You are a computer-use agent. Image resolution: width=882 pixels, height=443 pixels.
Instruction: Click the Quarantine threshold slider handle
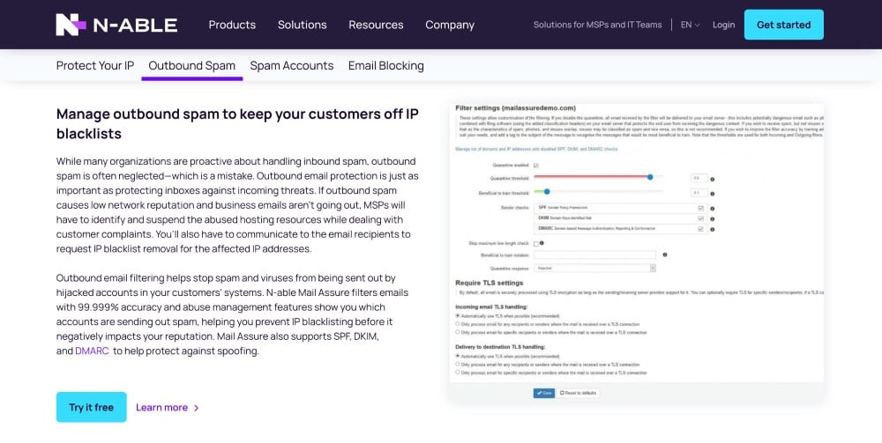click(650, 177)
